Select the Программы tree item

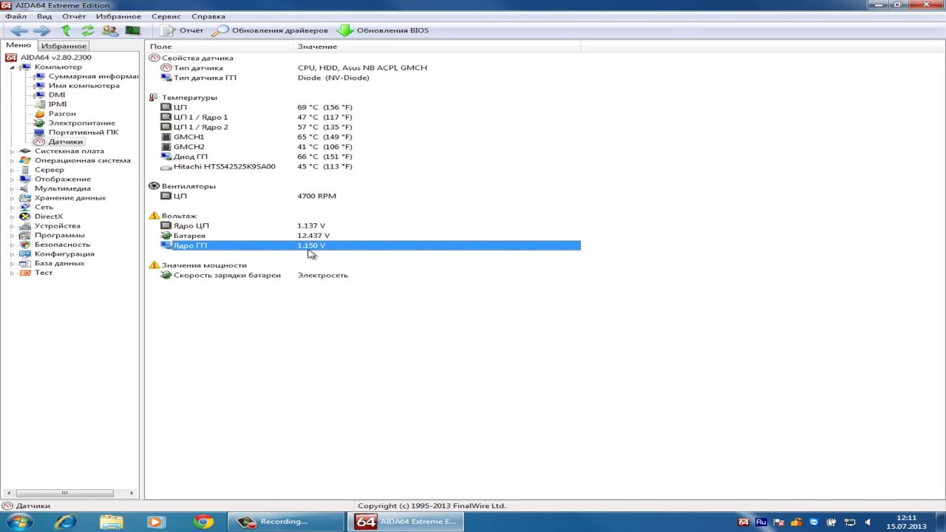pos(60,235)
